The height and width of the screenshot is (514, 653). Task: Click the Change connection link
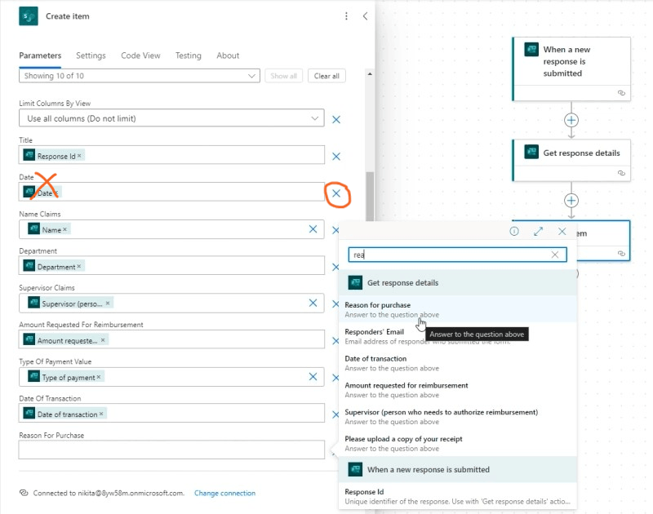(225, 493)
